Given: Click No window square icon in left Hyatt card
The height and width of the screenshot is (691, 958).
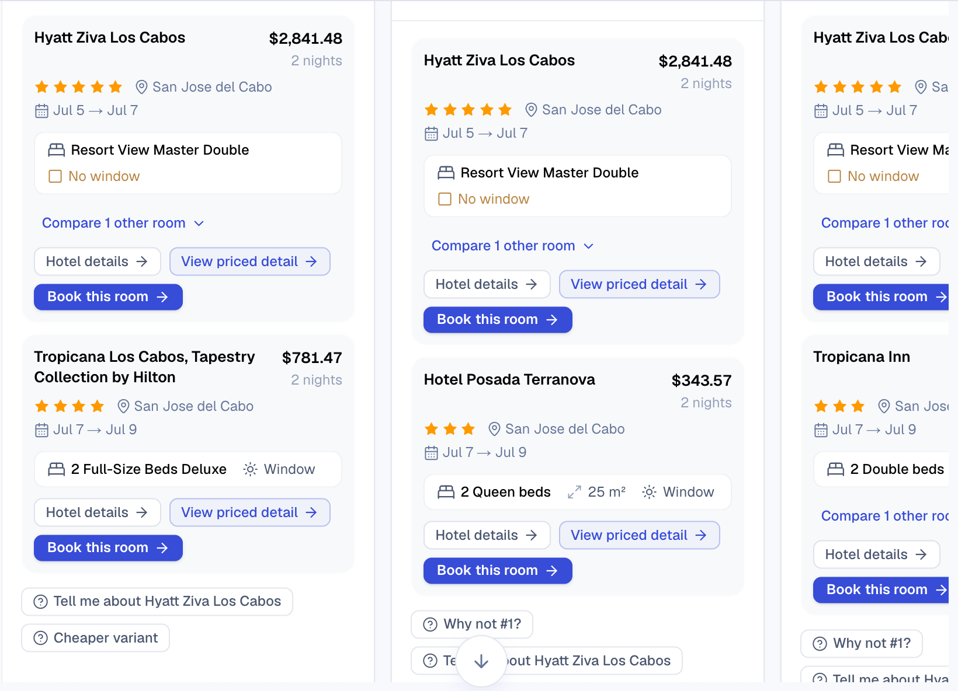Looking at the screenshot, I should pyautogui.click(x=55, y=176).
